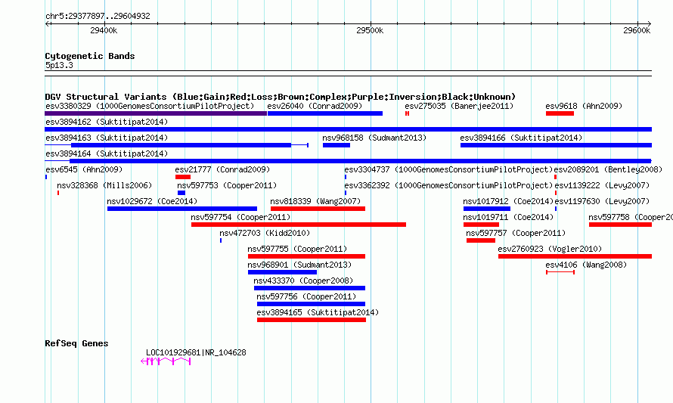673x403 pixels.
Task: Open esv3304737 (1000GenomesConsortiumPilotProject) label
Action: [448, 169]
